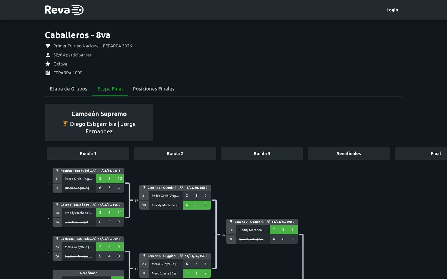The height and width of the screenshot is (279, 447).
Task: Select Marc Duarte row in Cancha 4 match
Action: pos(175,273)
